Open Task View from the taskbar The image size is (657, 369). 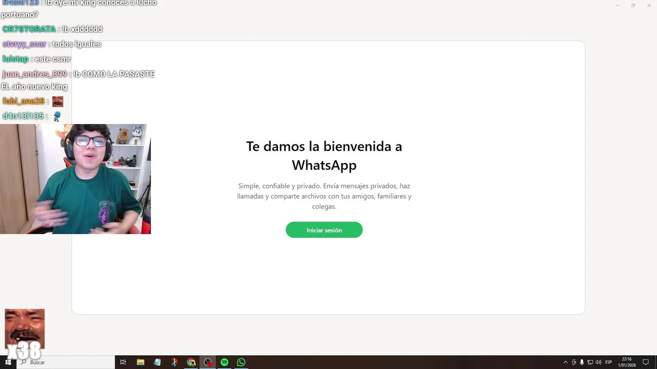[123, 362]
